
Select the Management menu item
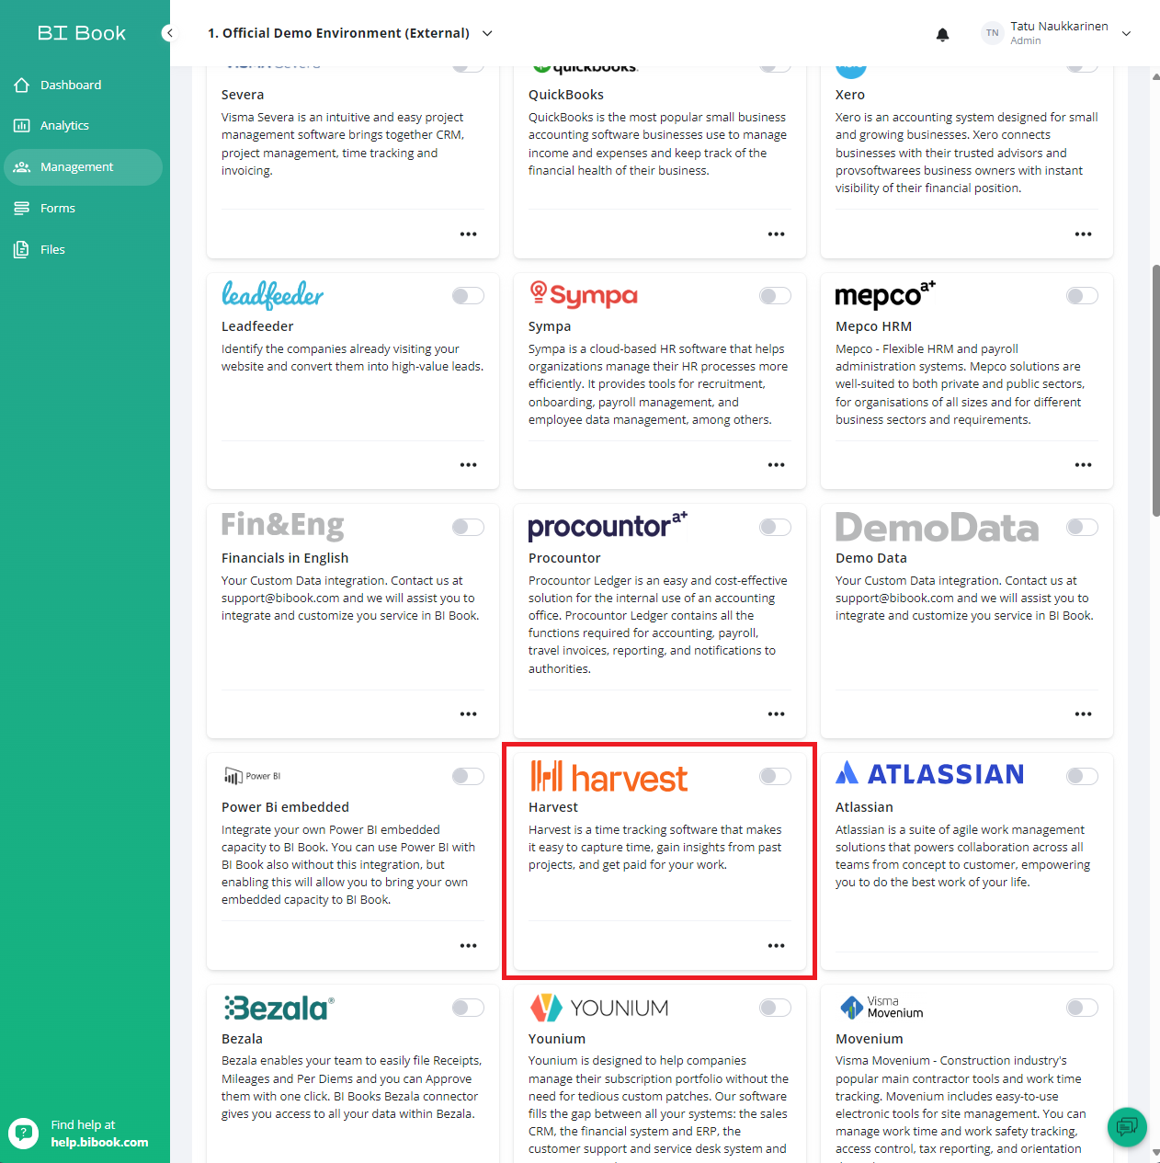click(x=83, y=167)
